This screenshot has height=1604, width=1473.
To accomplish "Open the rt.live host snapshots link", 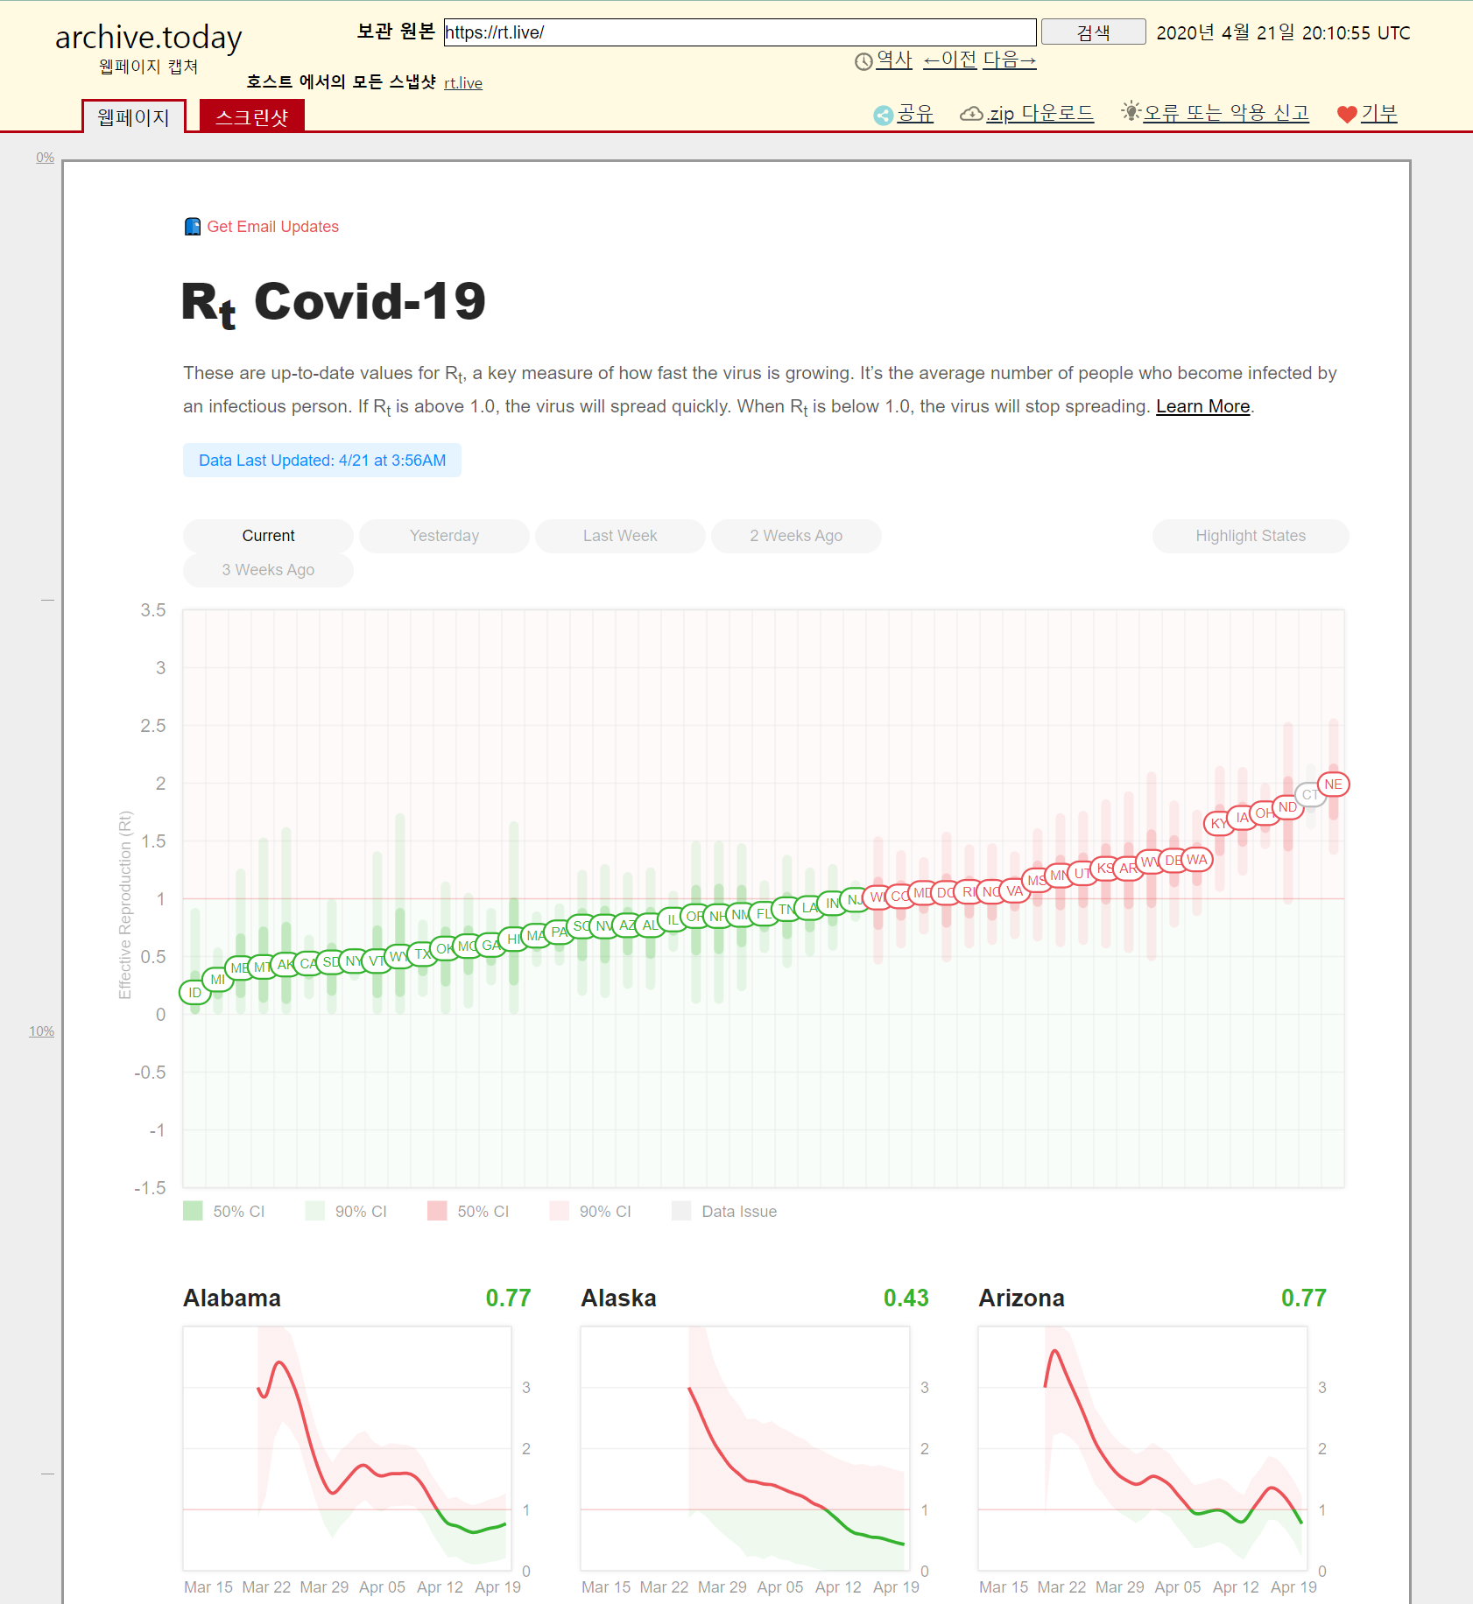I will coord(462,83).
